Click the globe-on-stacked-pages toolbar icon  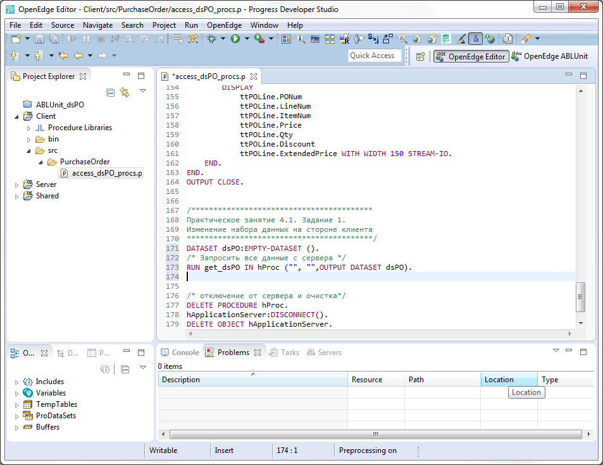432,39
